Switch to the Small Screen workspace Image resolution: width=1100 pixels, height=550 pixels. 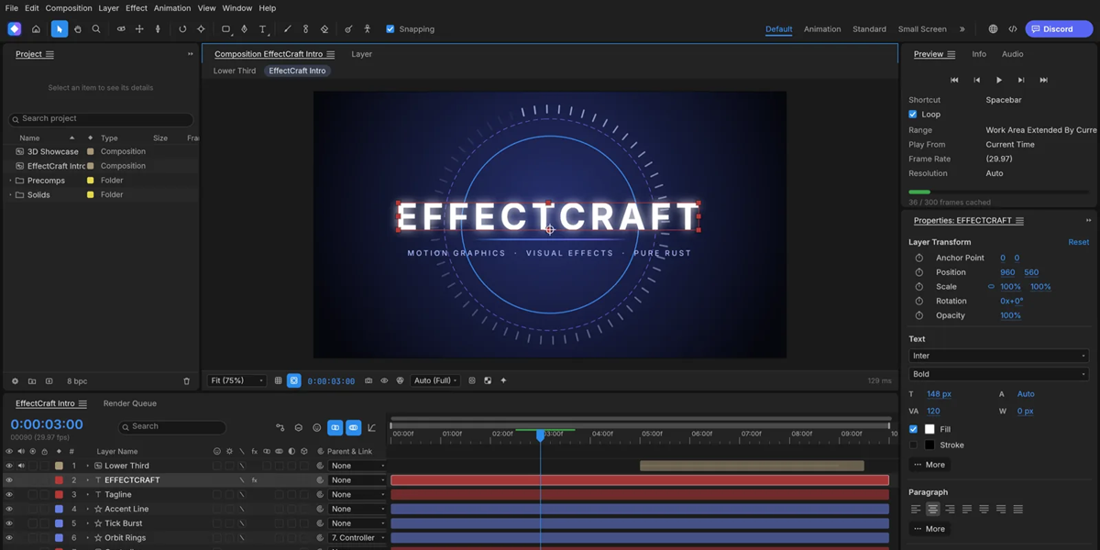coord(922,29)
